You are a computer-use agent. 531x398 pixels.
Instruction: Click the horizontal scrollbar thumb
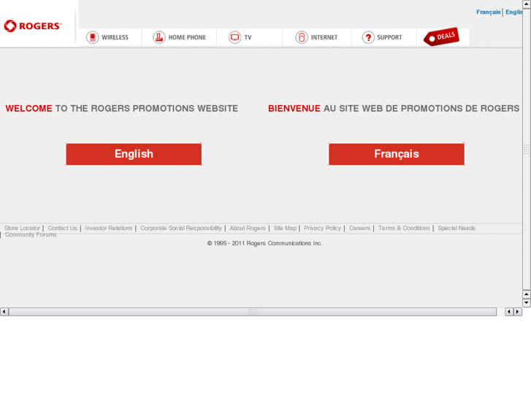coord(253,312)
